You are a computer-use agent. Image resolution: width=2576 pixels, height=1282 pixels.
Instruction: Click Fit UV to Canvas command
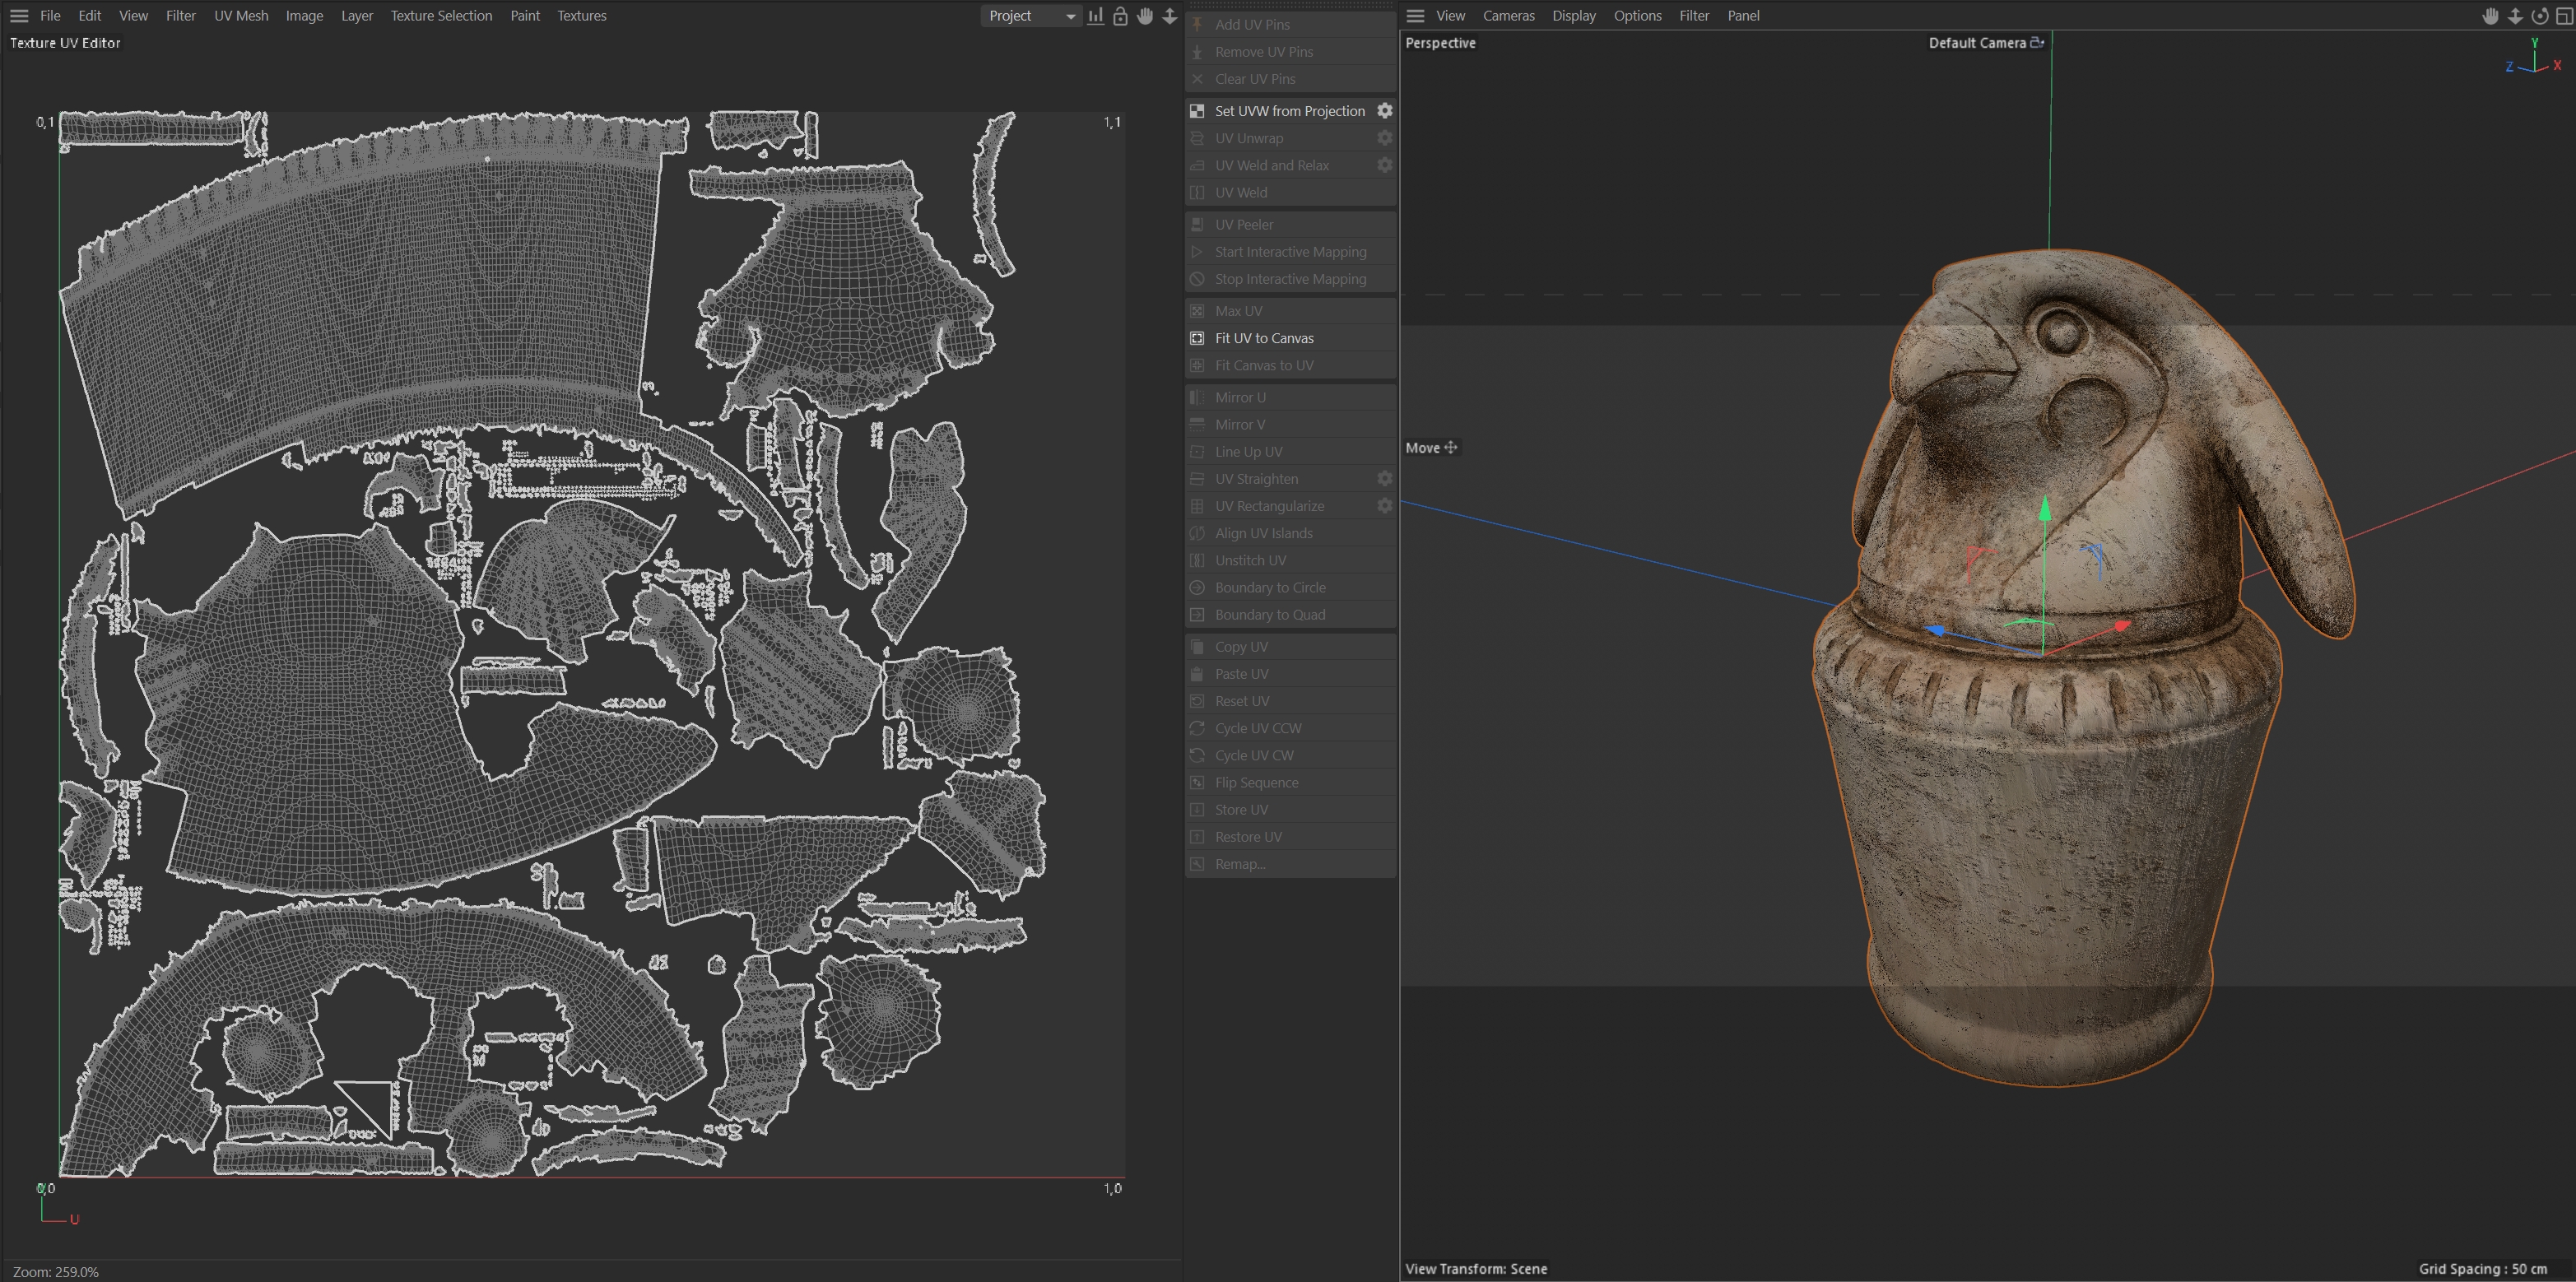click(x=1264, y=338)
